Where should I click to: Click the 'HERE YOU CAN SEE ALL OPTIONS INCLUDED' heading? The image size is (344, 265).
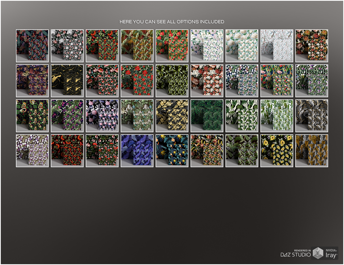172,22
